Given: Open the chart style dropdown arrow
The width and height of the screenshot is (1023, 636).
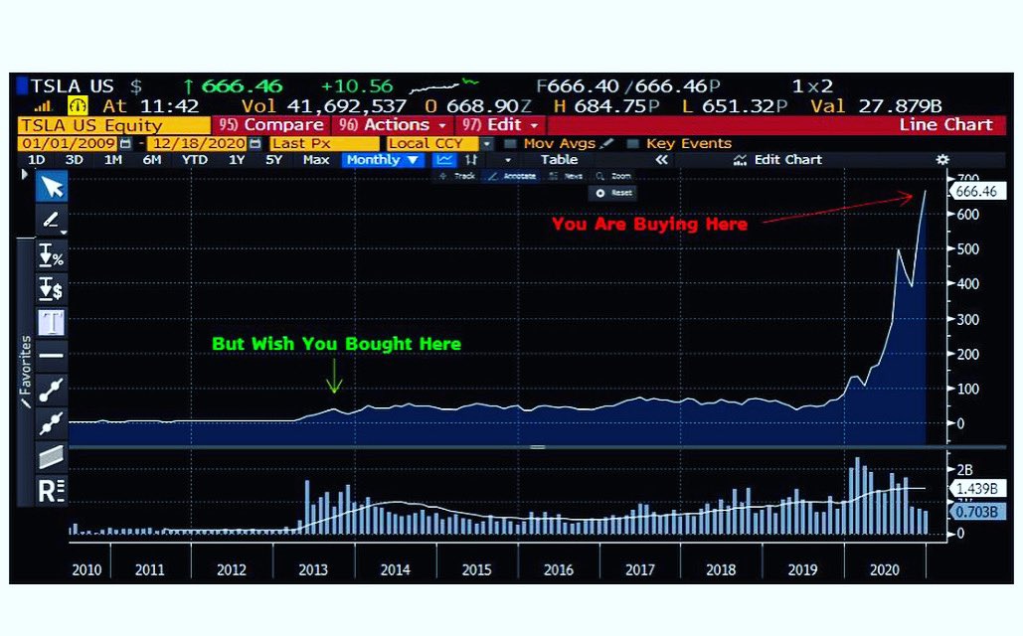Looking at the screenshot, I should click(508, 160).
